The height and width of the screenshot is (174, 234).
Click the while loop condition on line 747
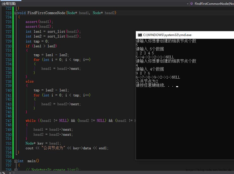click(81, 121)
